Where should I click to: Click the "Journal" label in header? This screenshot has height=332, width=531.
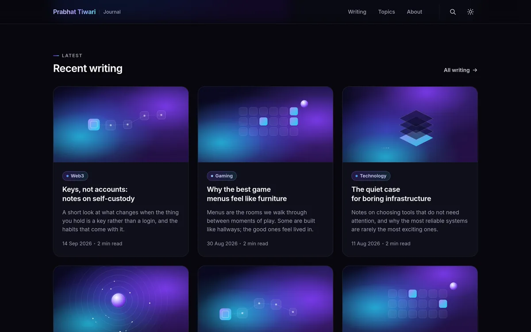112,12
